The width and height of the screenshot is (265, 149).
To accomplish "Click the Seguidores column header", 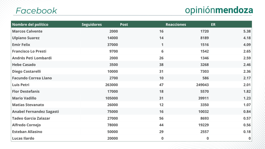I will (92, 25).
